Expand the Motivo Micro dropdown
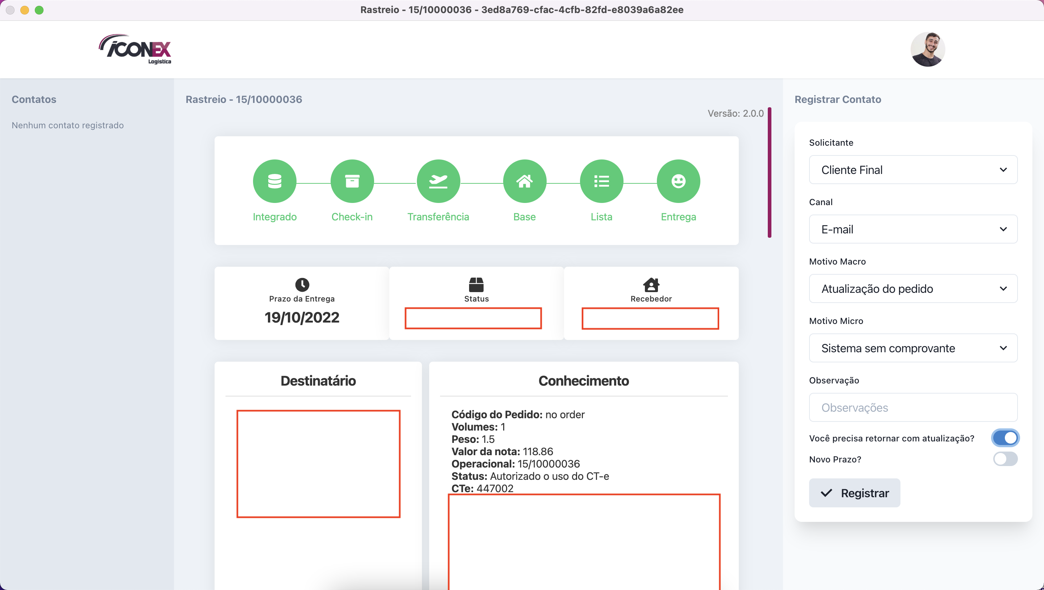 click(x=913, y=348)
